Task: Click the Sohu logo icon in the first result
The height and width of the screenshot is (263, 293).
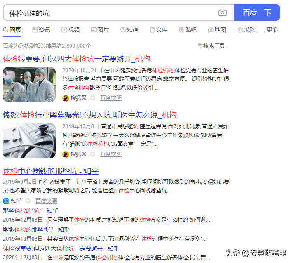Action: (65, 98)
